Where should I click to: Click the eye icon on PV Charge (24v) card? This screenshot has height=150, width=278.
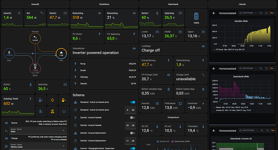coord(168,75)
